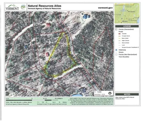
Task: Click the Roads legend heading
Action: click(x=121, y=32)
